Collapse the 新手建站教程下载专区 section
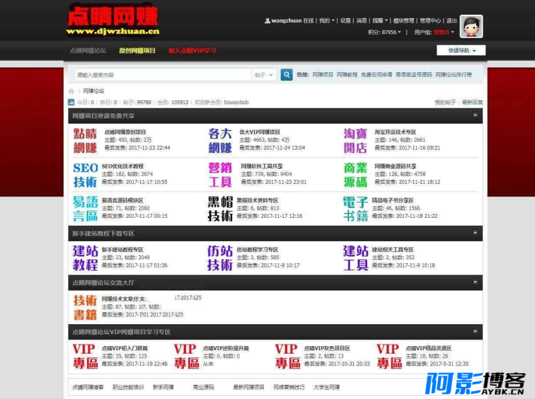The height and width of the screenshot is (399, 535). point(475,233)
